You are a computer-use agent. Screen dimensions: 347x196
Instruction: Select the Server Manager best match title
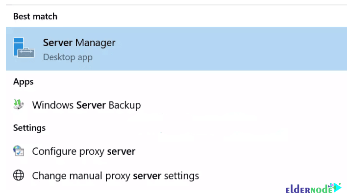pyautogui.click(x=79, y=43)
